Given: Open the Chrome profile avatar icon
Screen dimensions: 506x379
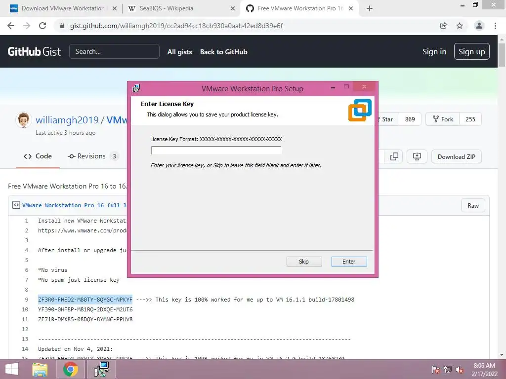Looking at the screenshot, I should pyautogui.click(x=479, y=26).
